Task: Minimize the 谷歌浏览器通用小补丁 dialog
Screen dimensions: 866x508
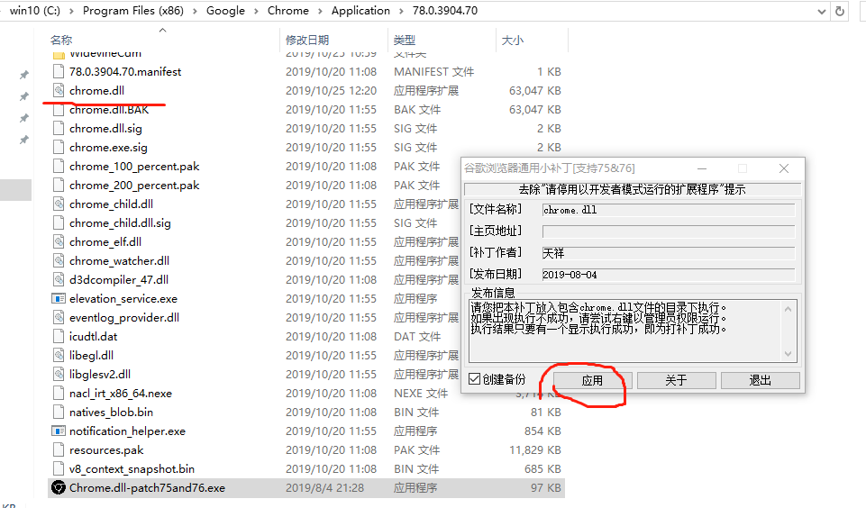Action: [x=702, y=168]
